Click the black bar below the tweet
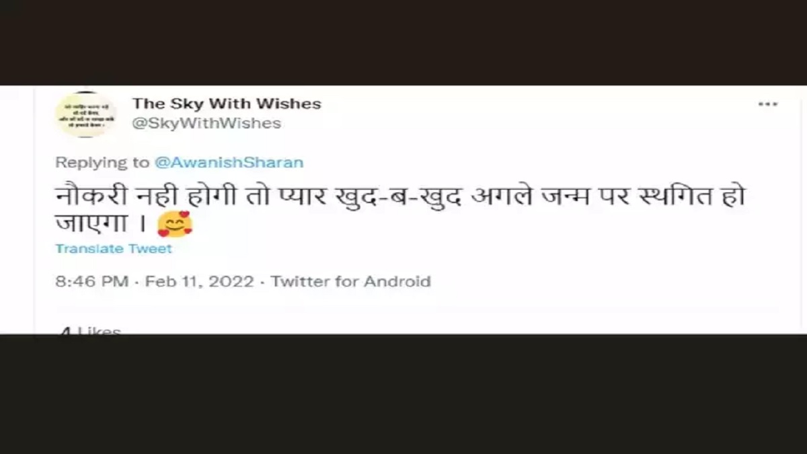 pyautogui.click(x=403, y=393)
